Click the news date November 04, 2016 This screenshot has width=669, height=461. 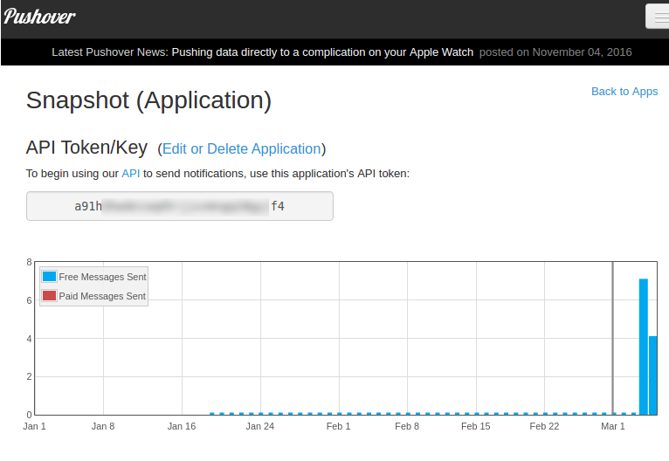[x=582, y=52]
